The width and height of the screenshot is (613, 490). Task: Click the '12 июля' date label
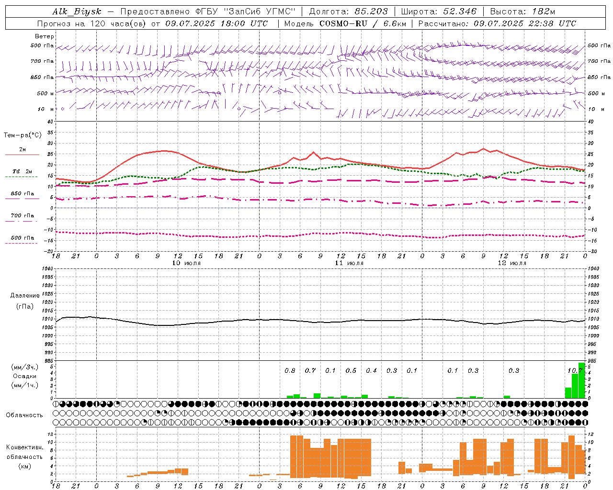point(512,263)
